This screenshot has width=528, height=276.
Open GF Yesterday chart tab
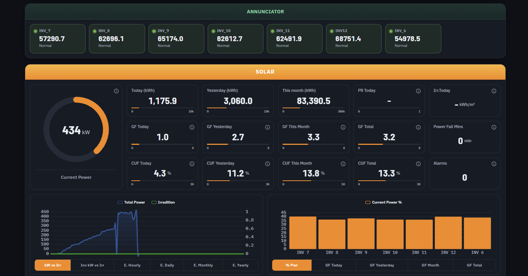[x=382, y=265]
